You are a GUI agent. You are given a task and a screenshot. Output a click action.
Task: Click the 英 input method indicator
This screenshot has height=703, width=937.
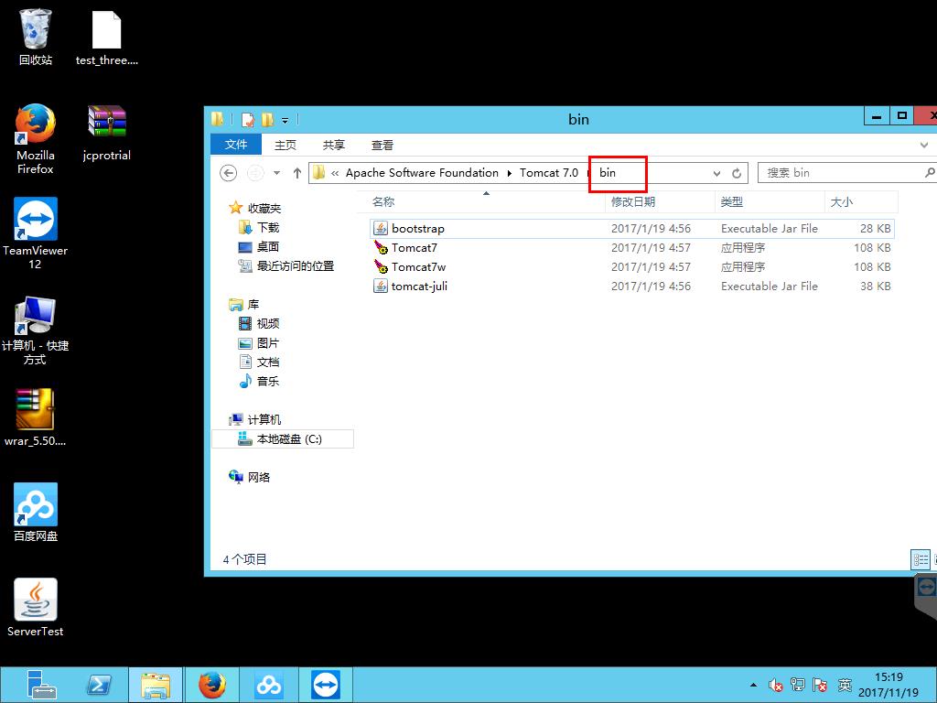(845, 685)
